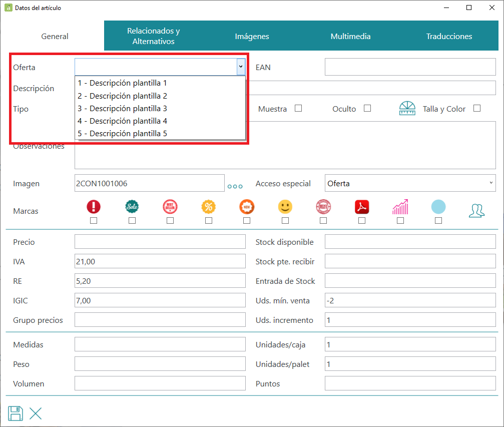Viewport: 504px width, 427px height.
Task: Click the red PDF document icon
Action: pos(362,207)
